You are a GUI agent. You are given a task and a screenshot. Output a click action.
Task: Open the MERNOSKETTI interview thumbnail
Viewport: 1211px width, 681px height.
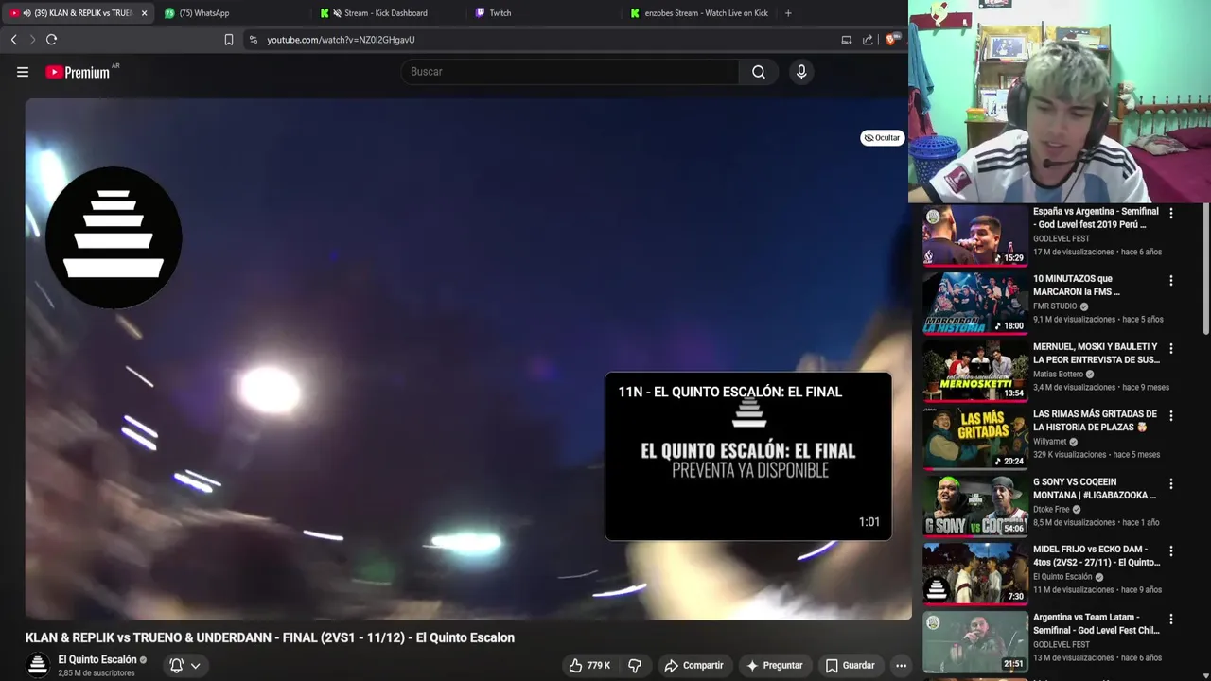click(x=975, y=372)
